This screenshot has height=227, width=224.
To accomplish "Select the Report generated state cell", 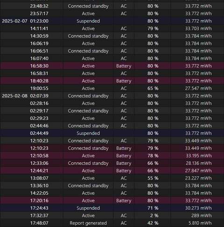I will 88,223.
